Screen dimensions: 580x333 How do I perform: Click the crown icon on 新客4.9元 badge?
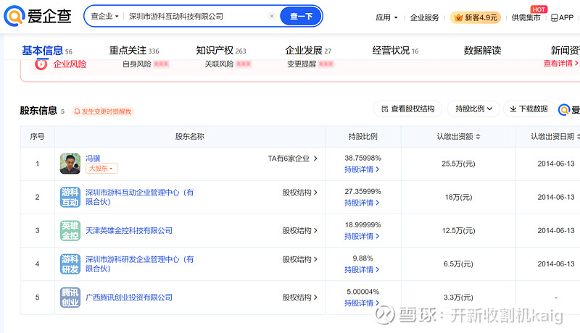click(458, 17)
